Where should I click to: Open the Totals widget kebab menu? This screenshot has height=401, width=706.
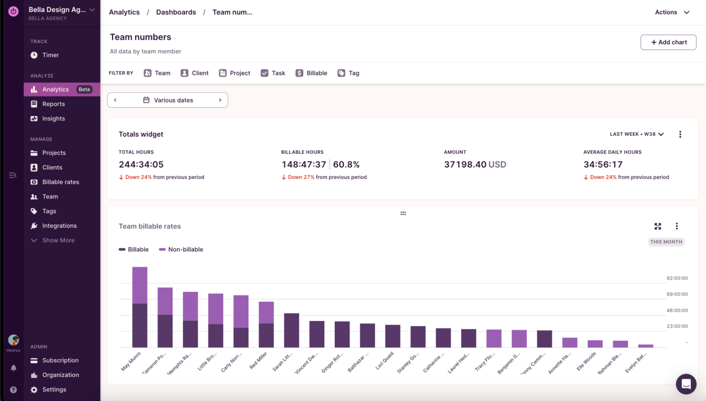click(680, 134)
